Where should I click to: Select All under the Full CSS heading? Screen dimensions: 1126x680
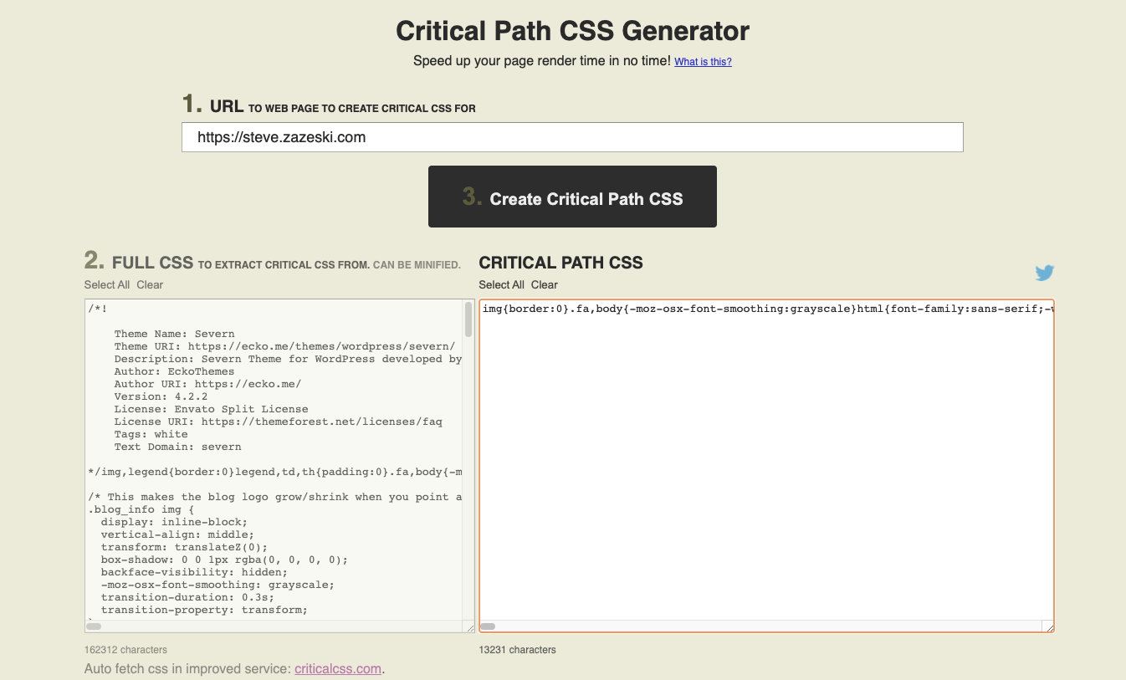tap(106, 285)
